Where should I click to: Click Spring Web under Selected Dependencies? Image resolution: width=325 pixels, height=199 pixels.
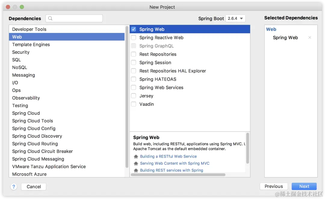[285, 38]
